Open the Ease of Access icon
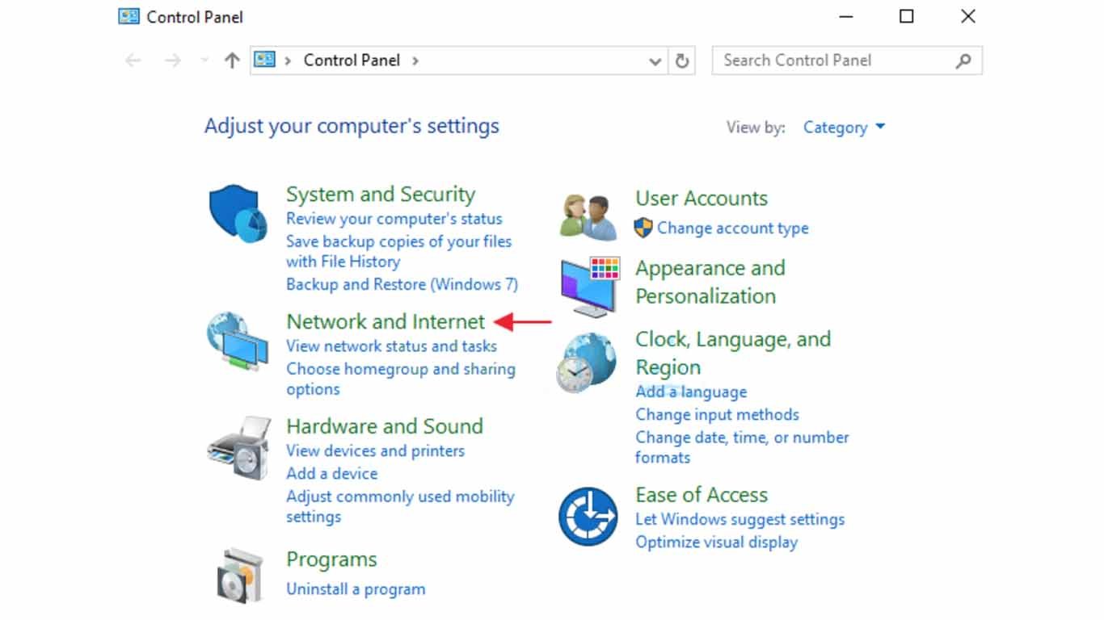 pos(588,516)
